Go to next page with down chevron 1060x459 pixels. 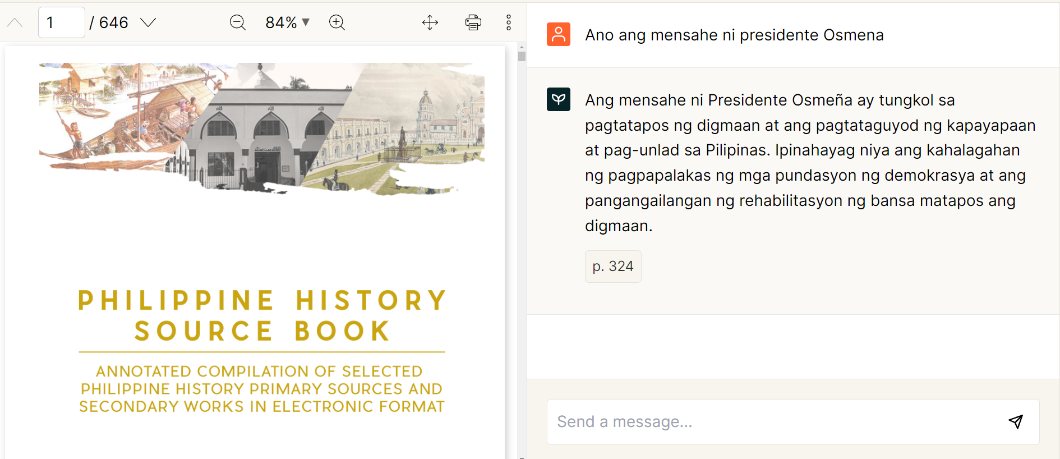148,22
